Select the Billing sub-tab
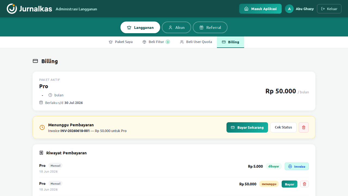The width and height of the screenshot is (348, 196). pyautogui.click(x=231, y=42)
